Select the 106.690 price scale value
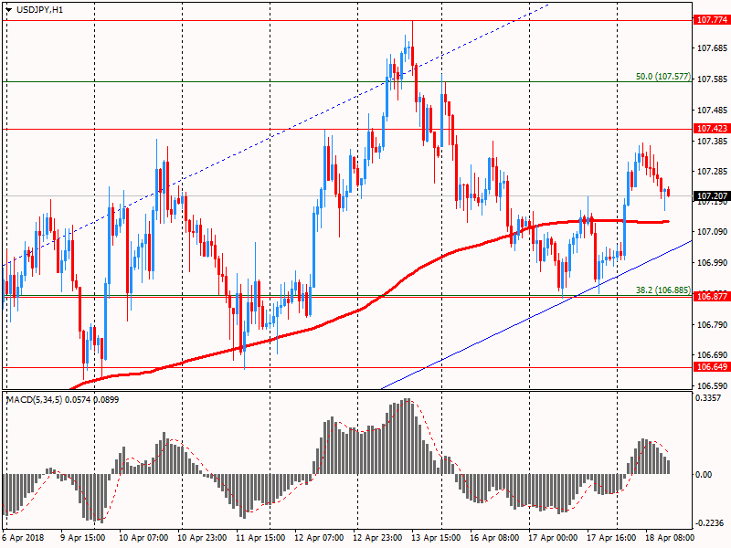 click(x=712, y=355)
